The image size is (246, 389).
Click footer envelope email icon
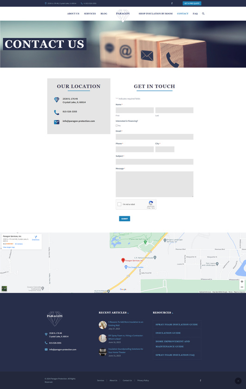[x=46, y=349]
